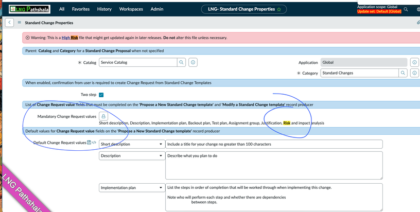Preview Application record info icon

click(414, 62)
